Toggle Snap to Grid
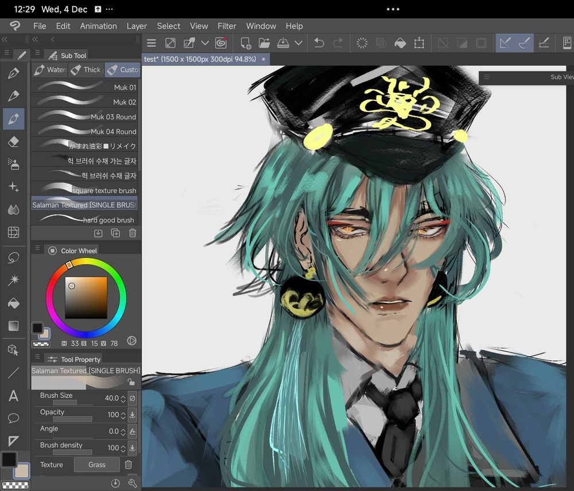The height and width of the screenshot is (491, 574). [544, 43]
